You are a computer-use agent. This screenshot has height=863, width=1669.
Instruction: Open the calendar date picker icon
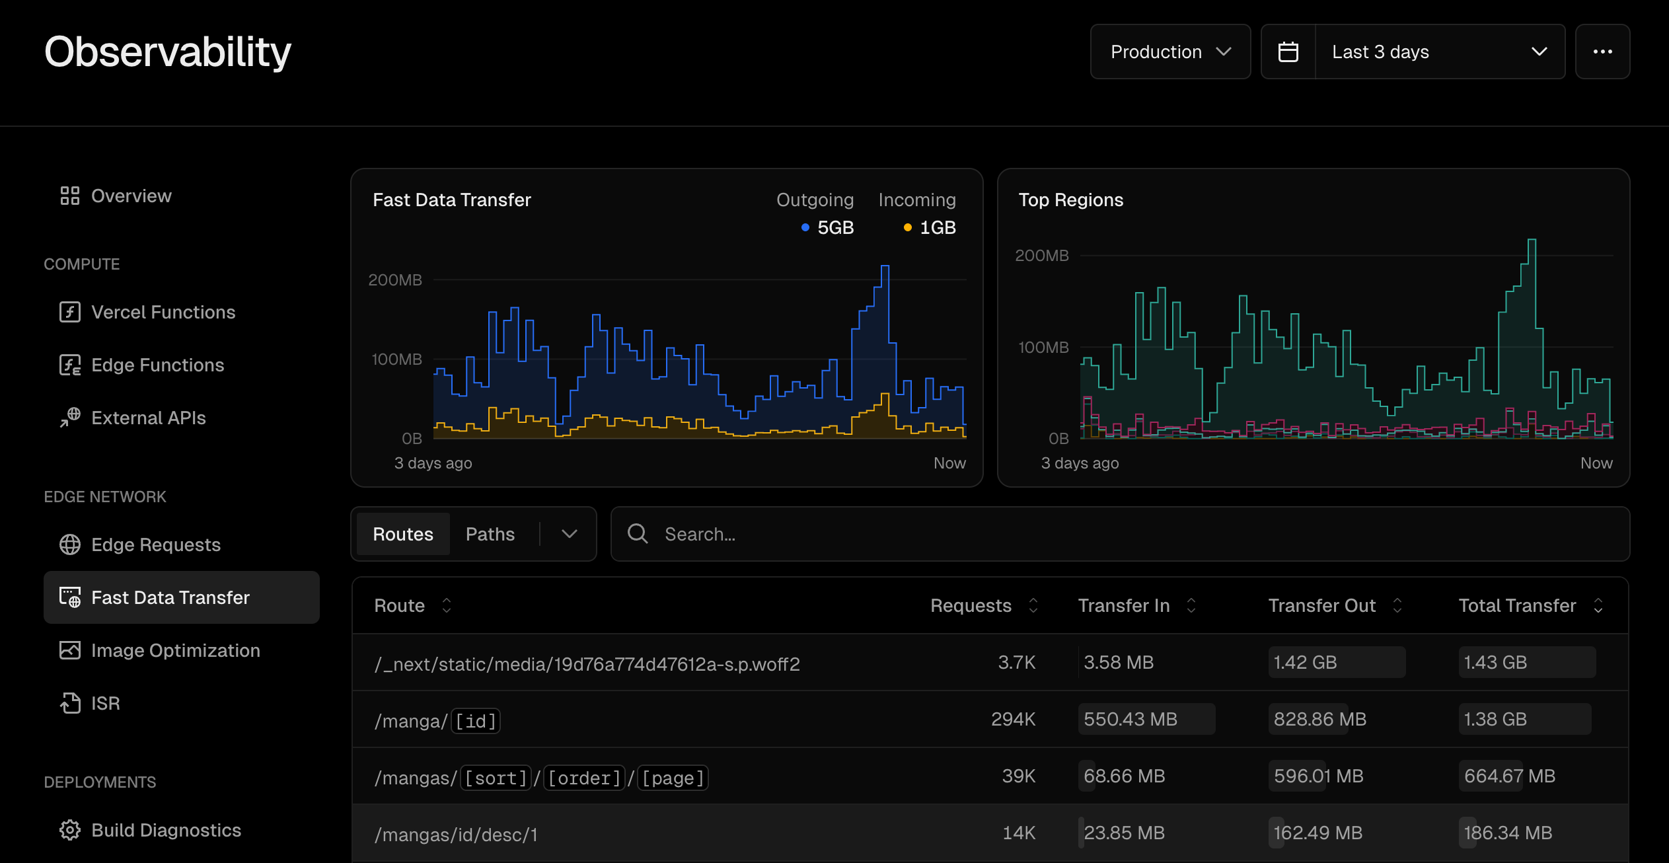pos(1288,52)
